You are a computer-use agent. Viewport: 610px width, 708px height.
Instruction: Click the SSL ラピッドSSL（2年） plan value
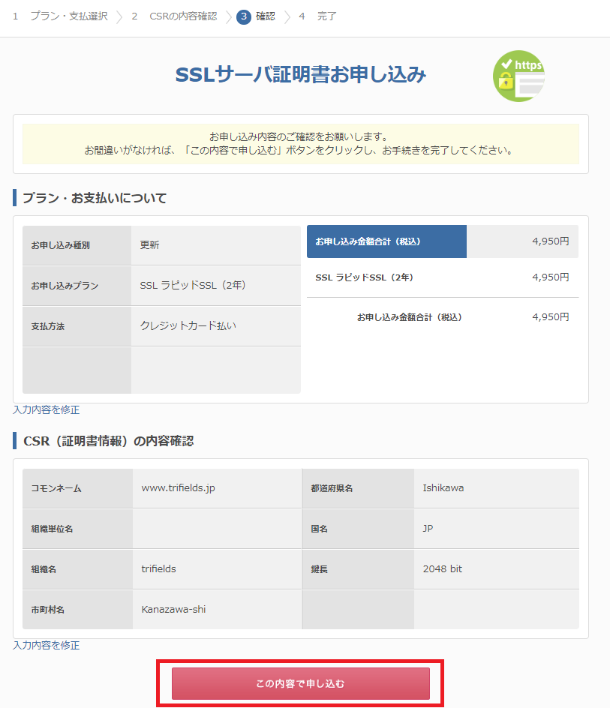coord(193,285)
